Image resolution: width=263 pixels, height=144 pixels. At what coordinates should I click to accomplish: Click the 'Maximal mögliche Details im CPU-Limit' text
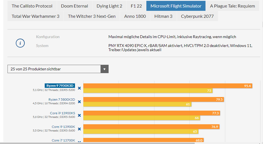[x=172, y=37]
